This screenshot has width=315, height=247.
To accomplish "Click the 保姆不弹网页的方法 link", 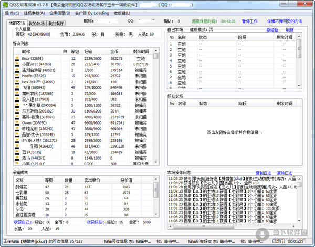I will click(x=285, y=21).
